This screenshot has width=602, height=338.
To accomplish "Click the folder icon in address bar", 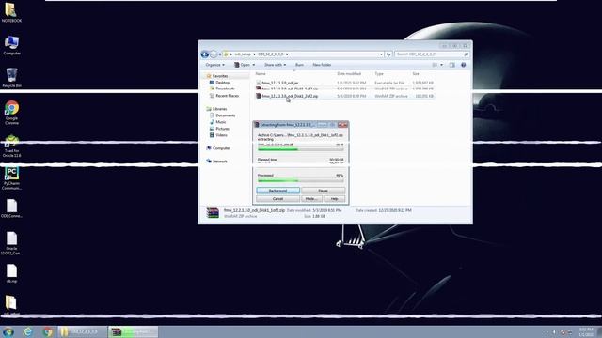I will point(226,54).
